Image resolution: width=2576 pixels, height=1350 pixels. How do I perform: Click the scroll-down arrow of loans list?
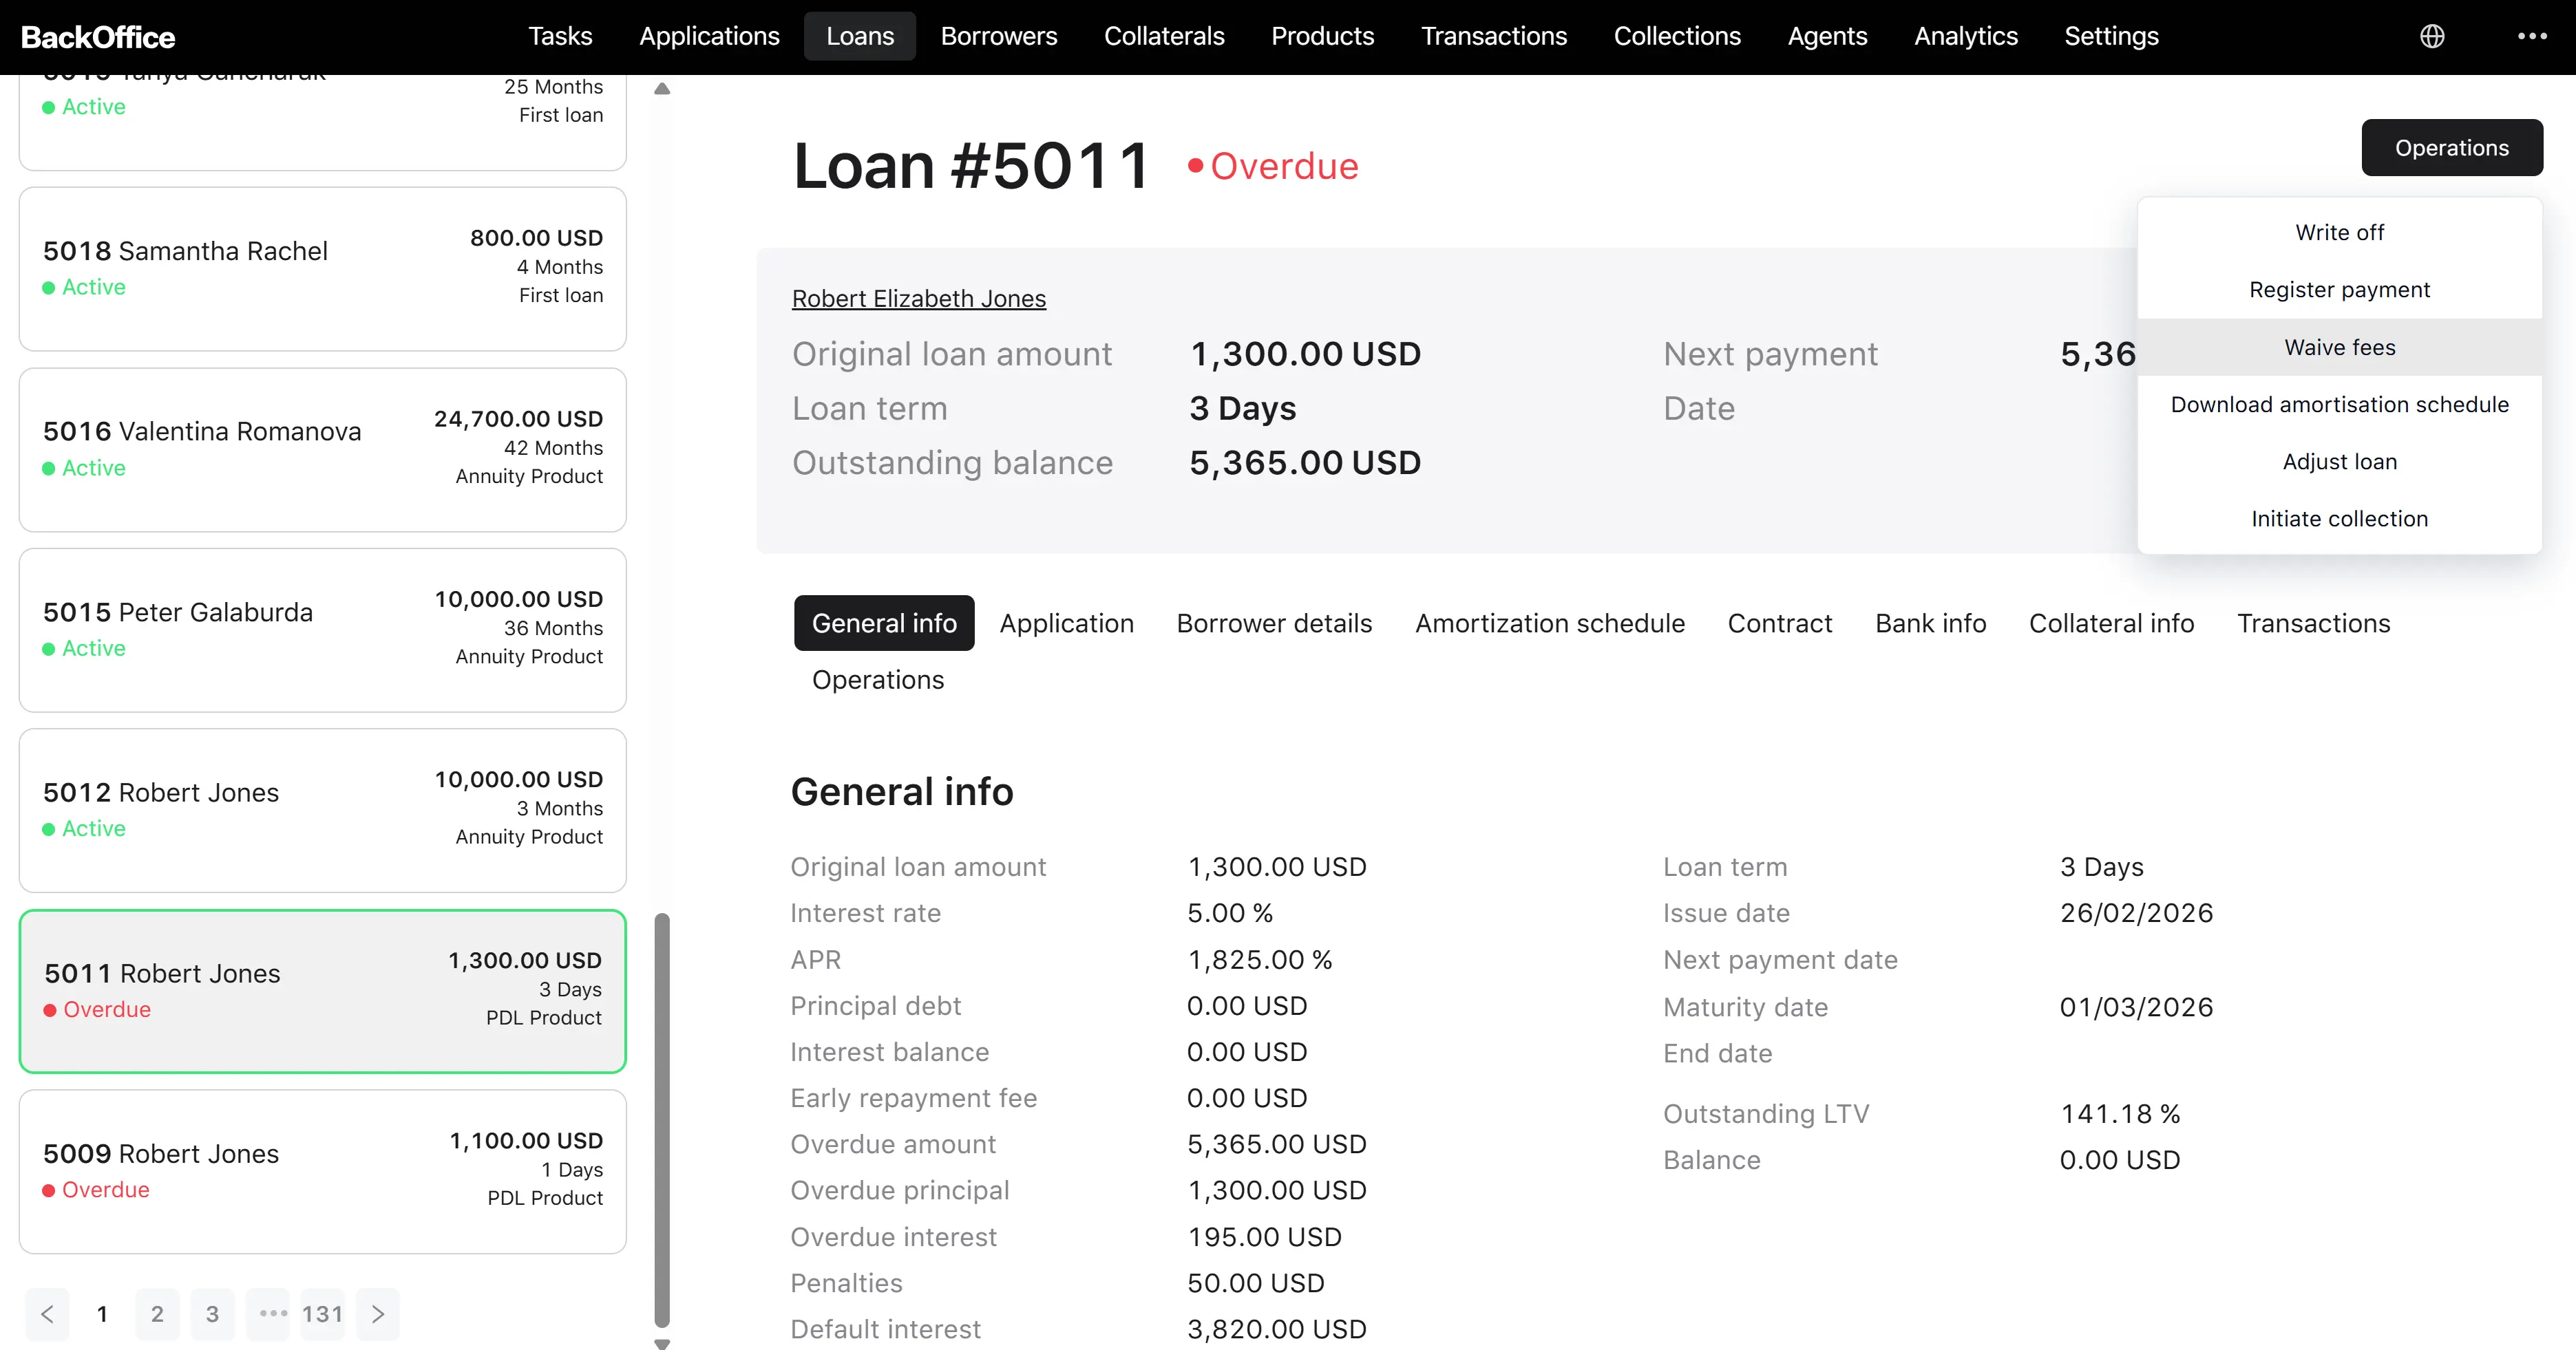(x=662, y=1343)
